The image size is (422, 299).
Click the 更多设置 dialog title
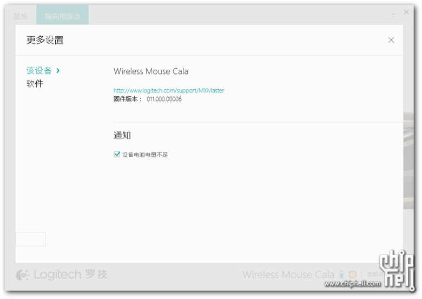click(x=45, y=40)
